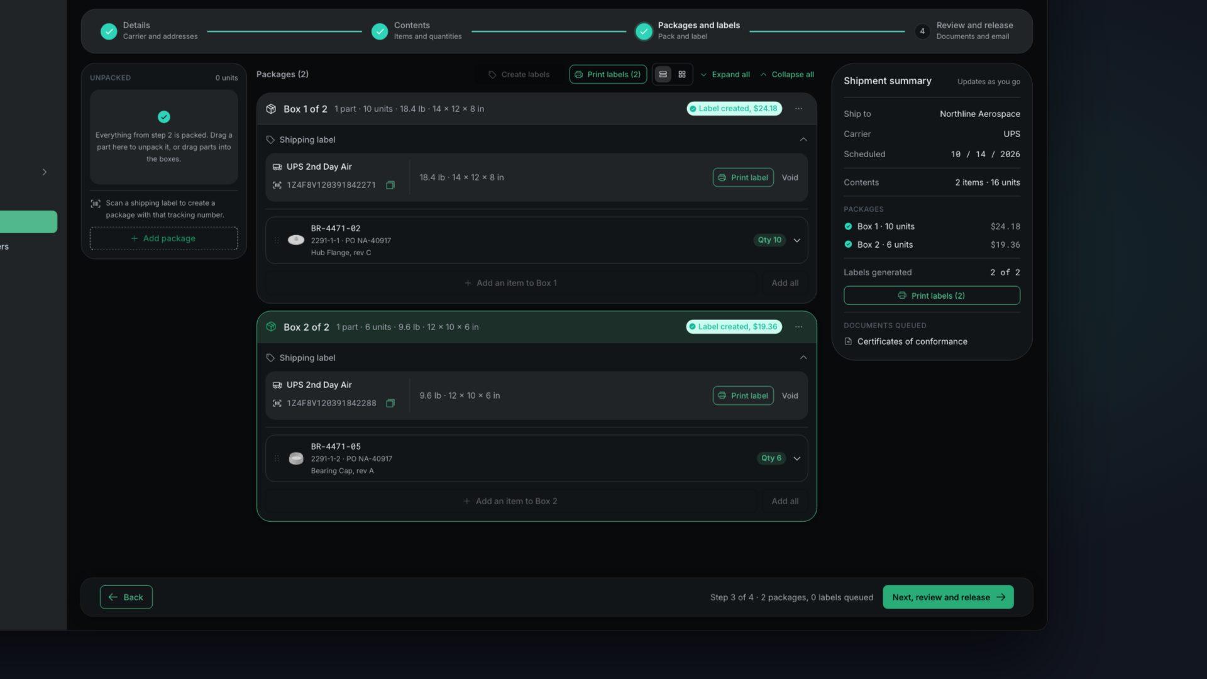The height and width of the screenshot is (679, 1207).
Task: Copy tracking number 1Z4F8V120391842288
Action: coord(390,403)
